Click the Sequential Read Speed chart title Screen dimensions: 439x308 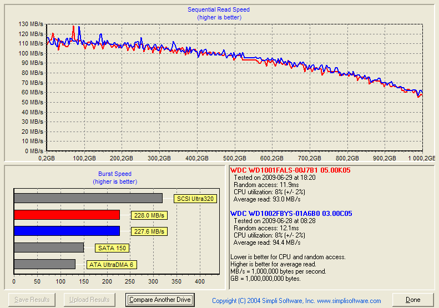pyautogui.click(x=218, y=9)
